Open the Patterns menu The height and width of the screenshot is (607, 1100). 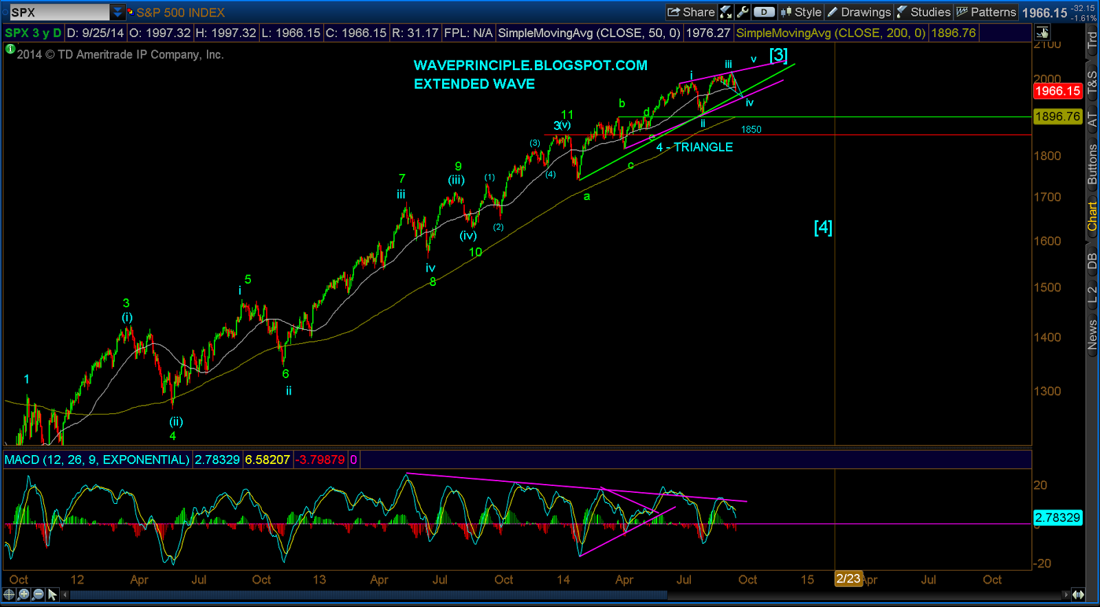986,12
